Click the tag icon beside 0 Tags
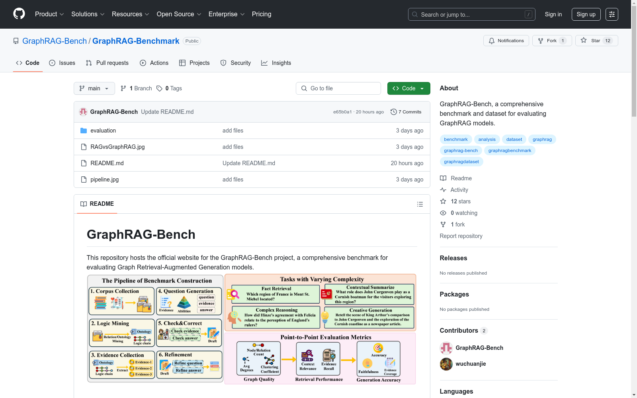Viewport: 637px width, 398px height. 159,88
